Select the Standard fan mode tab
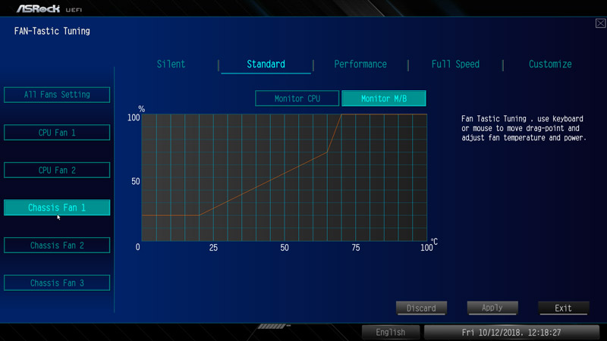The height and width of the screenshot is (341, 607). coord(266,64)
